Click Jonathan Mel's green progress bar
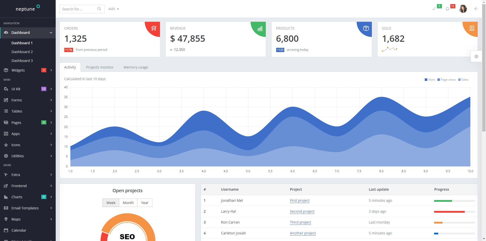This screenshot has height=241, width=486. coord(443,201)
